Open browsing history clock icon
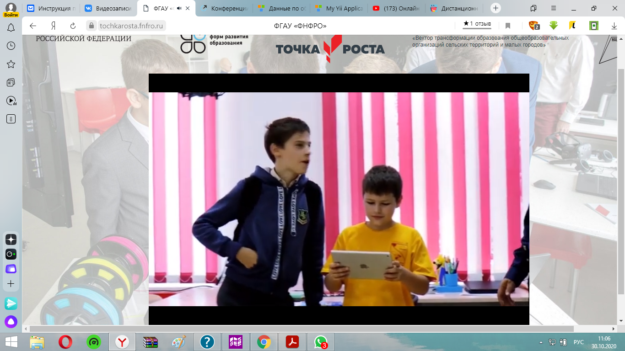Screen dimensions: 625x351 pyautogui.click(x=11, y=46)
